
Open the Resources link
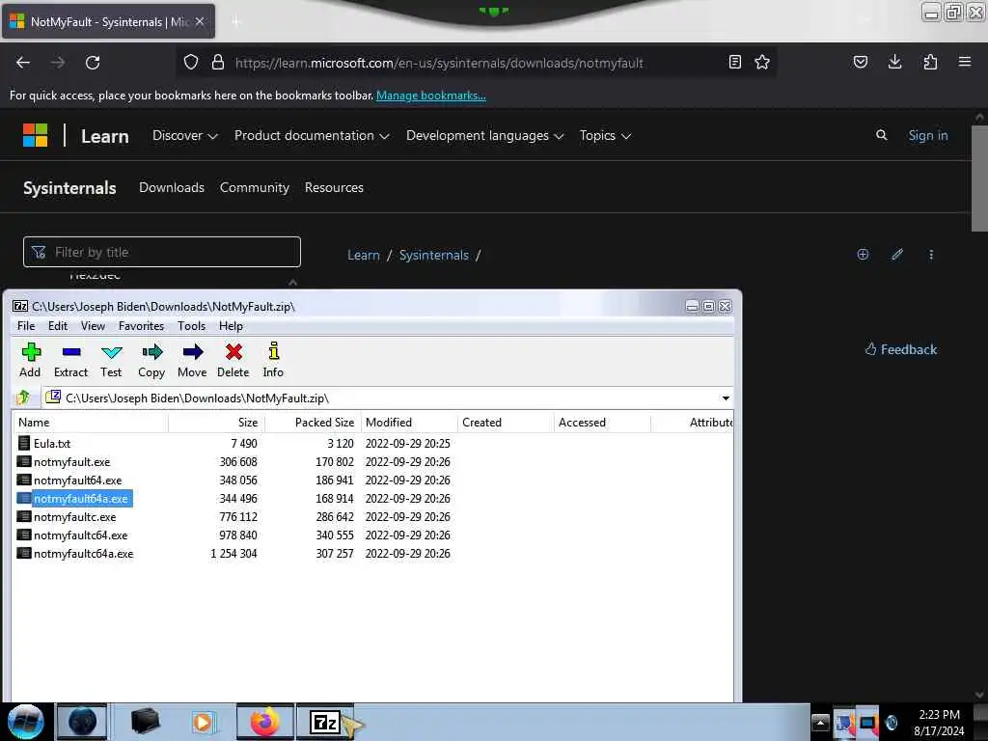coord(334,187)
